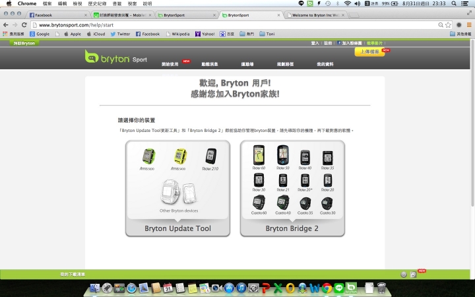Open the 我的資料 nav item

coord(325,64)
